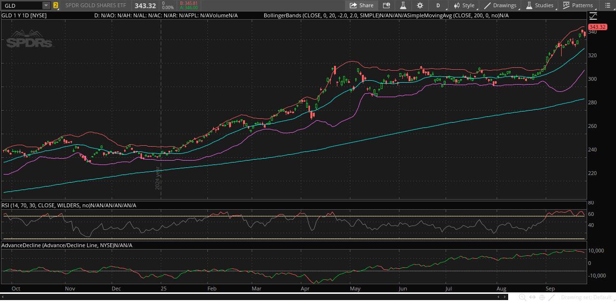This screenshot has width=616, height=302.
Task: Click the 2024 year vertical marker label
Action: pyautogui.click(x=157, y=178)
